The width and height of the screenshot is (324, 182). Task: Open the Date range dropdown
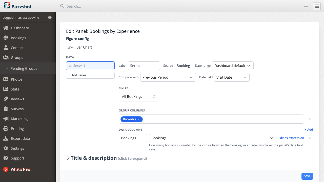(x=233, y=66)
